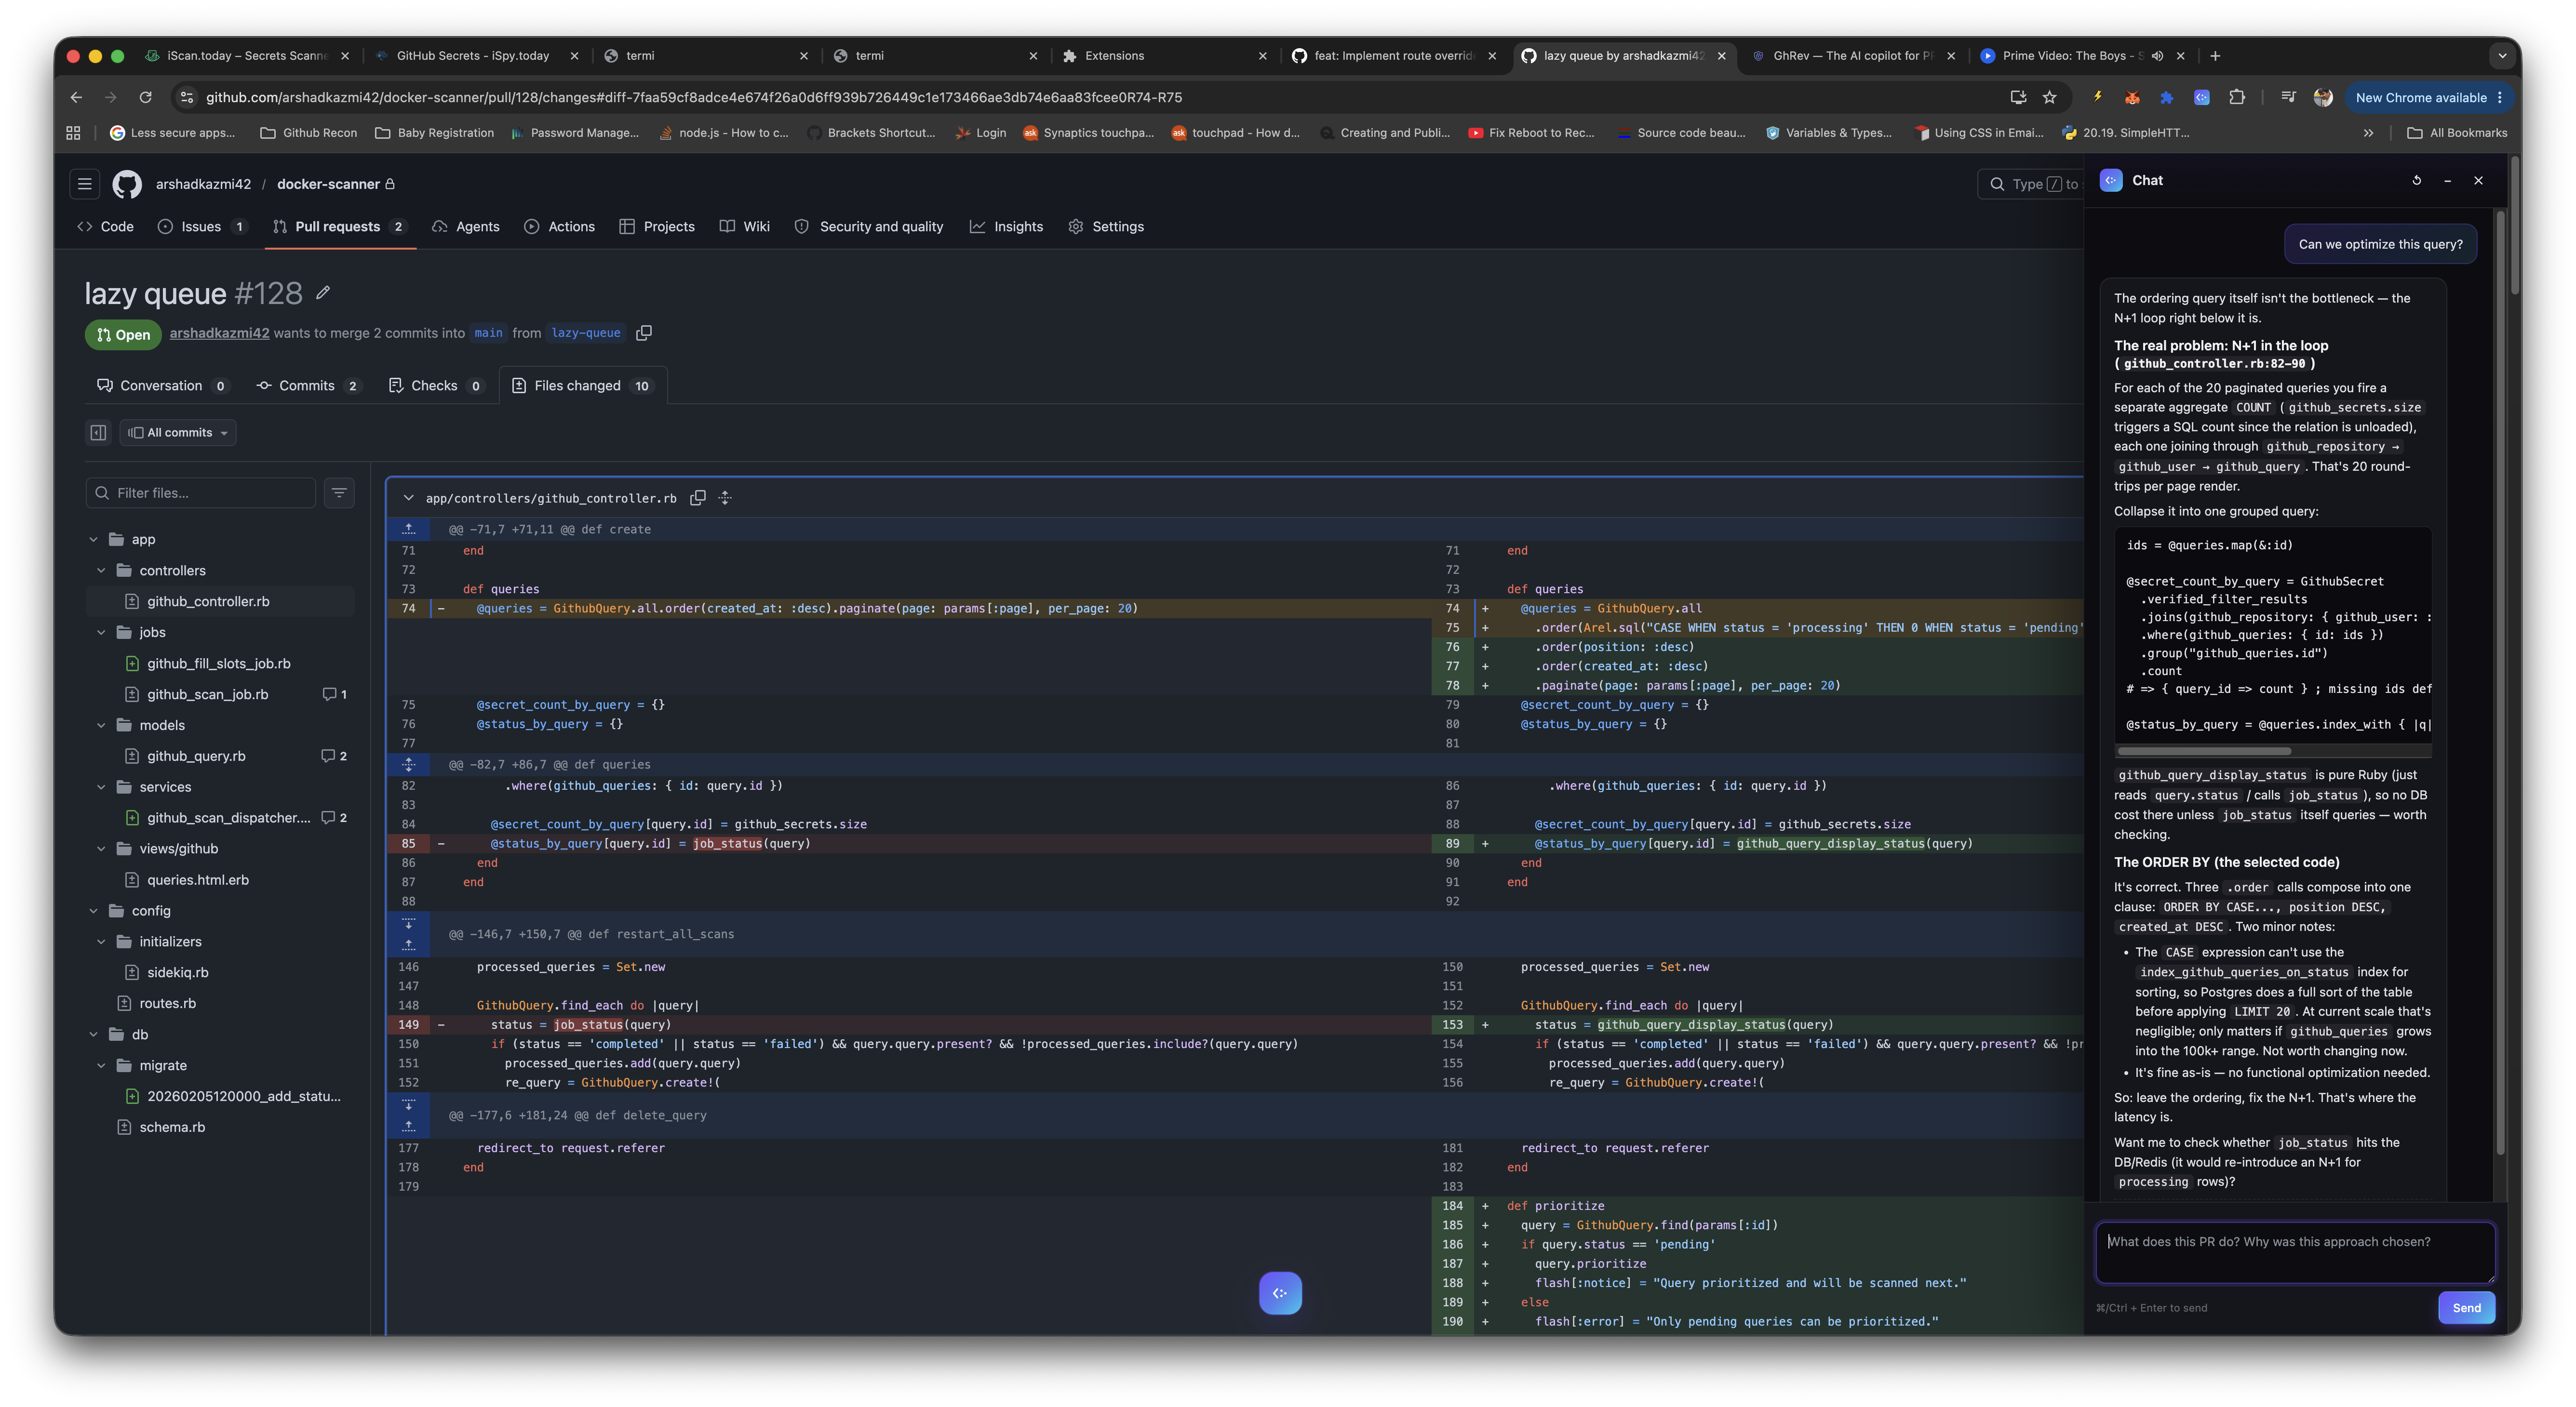The width and height of the screenshot is (2576, 1407).
Task: Open All Bookmarks folder
Action: click(x=2457, y=133)
